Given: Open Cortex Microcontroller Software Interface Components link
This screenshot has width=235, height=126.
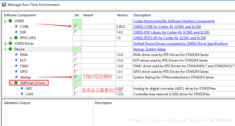Looking at the screenshot, I should [174, 21].
